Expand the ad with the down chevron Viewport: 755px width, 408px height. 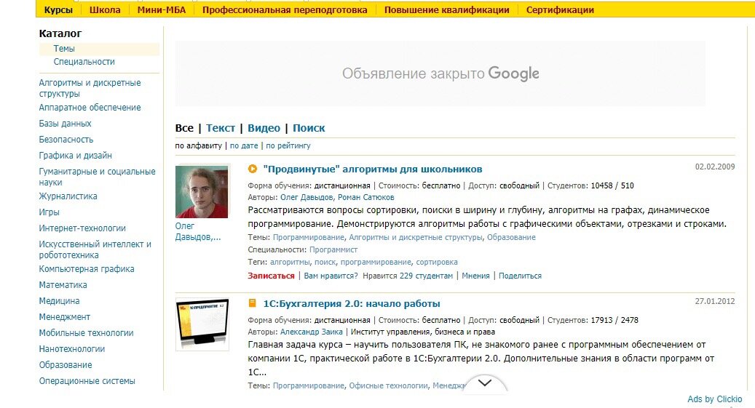coord(485,383)
